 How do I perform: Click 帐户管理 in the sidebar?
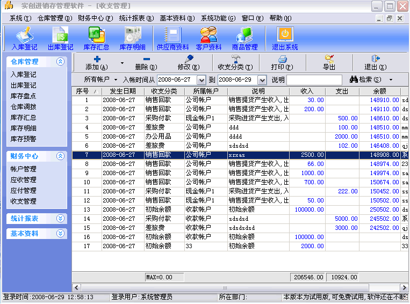point(24,169)
